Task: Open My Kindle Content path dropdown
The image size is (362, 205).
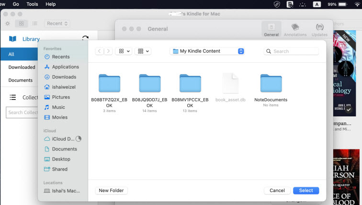Action: click(x=207, y=51)
